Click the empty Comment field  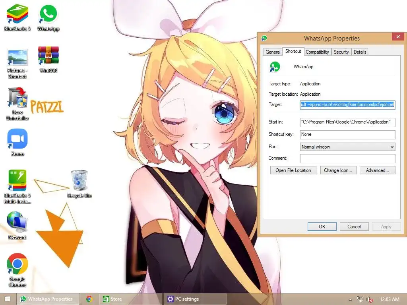pyautogui.click(x=347, y=158)
